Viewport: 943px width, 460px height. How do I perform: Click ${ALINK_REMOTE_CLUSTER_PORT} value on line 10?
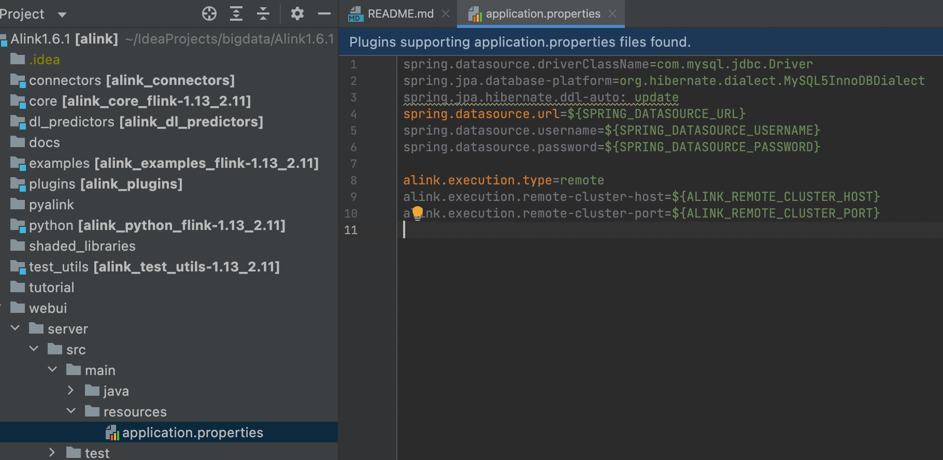pos(776,213)
